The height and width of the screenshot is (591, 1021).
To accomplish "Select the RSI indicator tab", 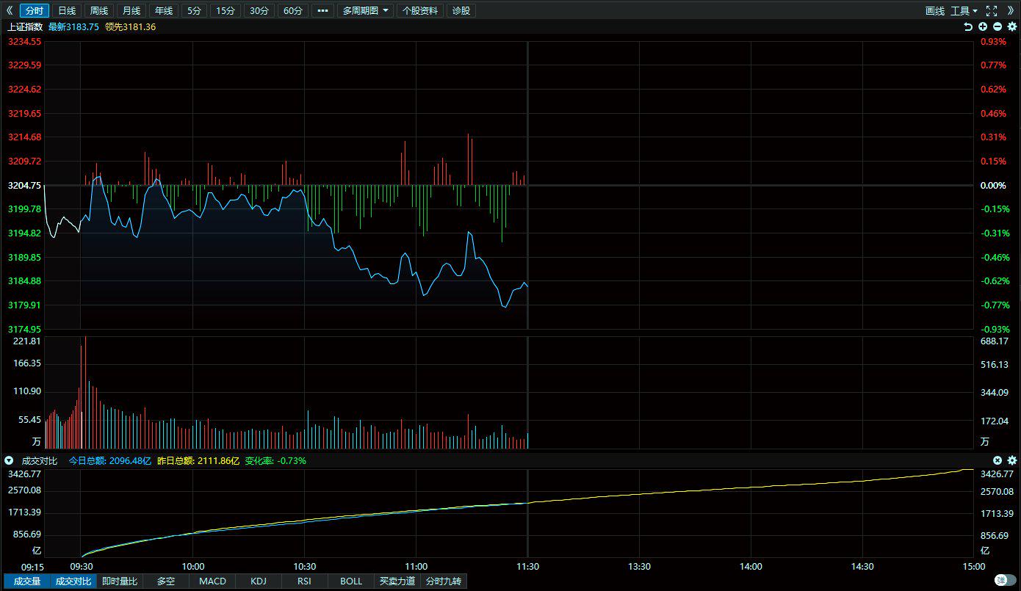I will pyautogui.click(x=305, y=581).
